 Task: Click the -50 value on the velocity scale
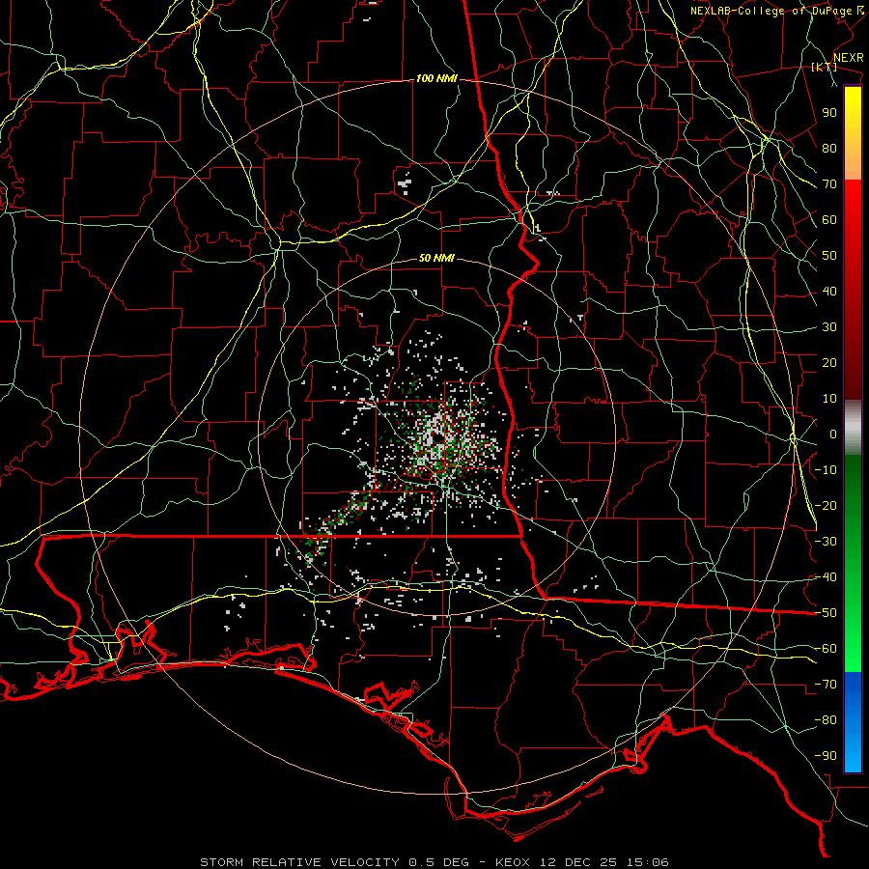[x=826, y=613]
